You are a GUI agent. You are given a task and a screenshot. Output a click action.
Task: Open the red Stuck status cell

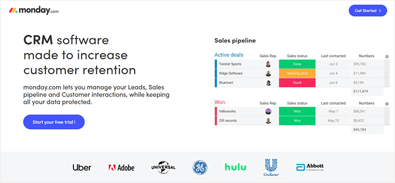[297, 83]
